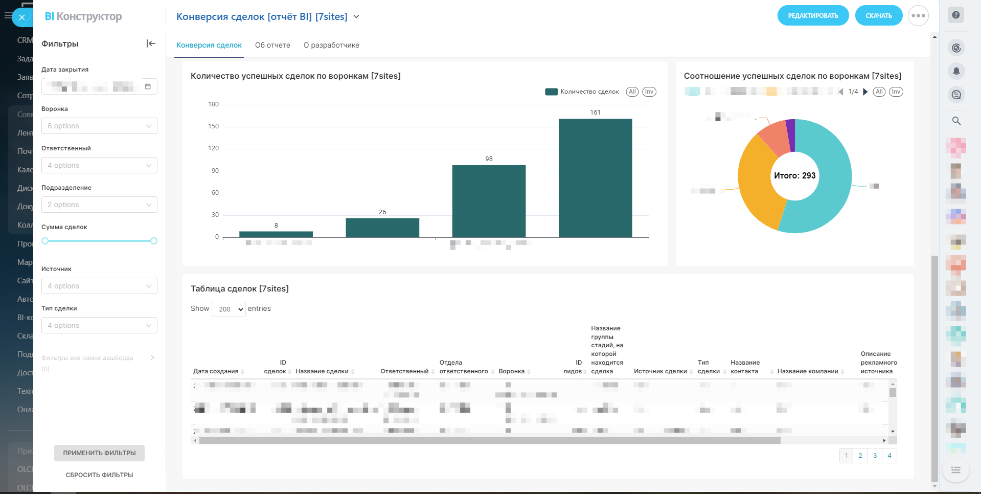Toggle All legend items in bar chart
This screenshot has height=494, width=981.
tap(632, 92)
